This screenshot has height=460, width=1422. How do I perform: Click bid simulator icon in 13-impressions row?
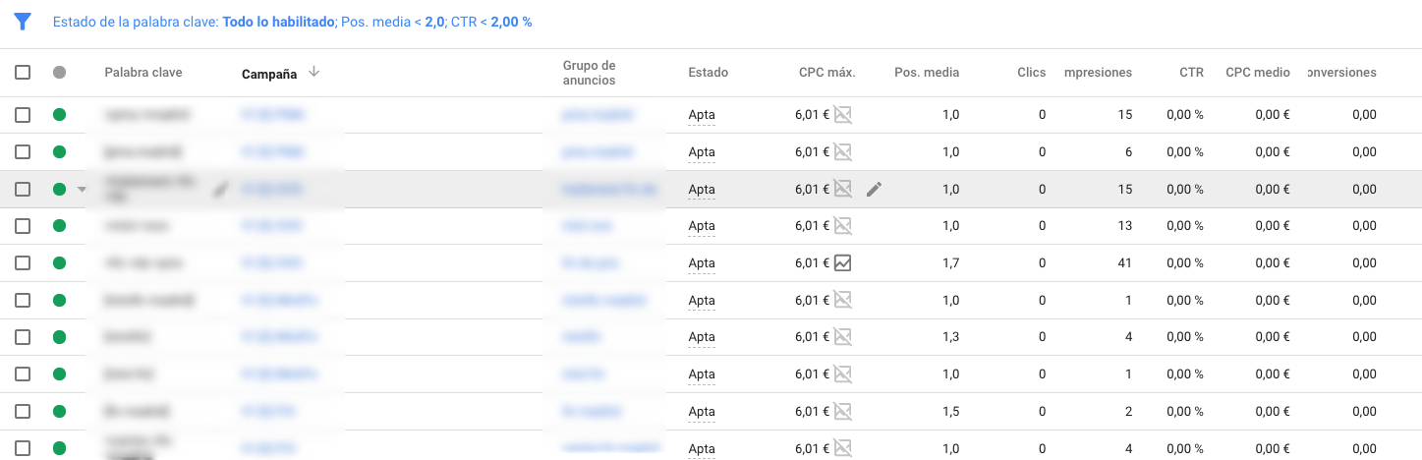coord(842,226)
